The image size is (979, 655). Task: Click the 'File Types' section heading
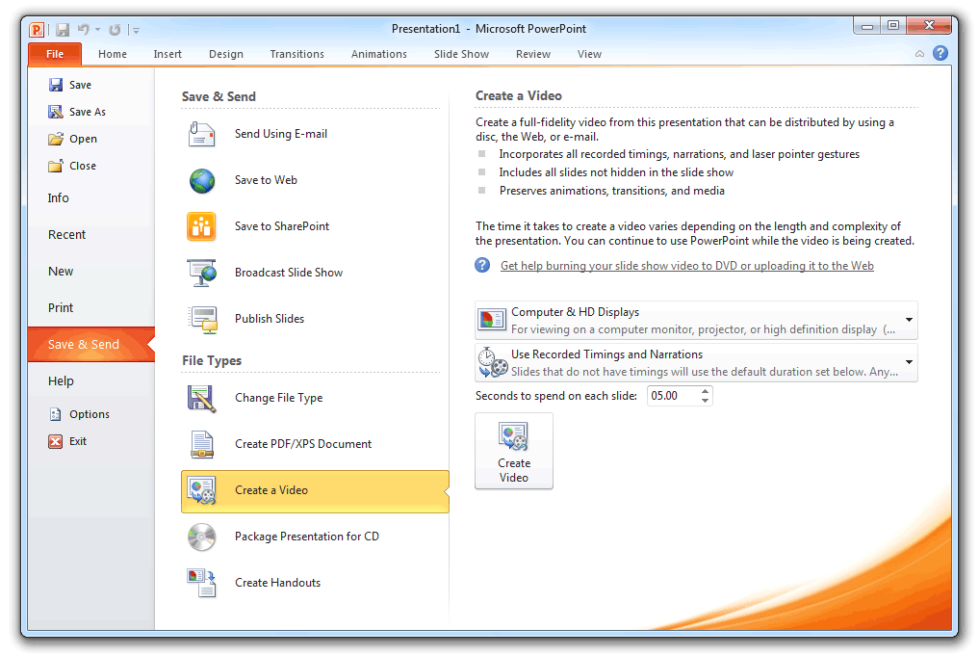click(x=212, y=360)
